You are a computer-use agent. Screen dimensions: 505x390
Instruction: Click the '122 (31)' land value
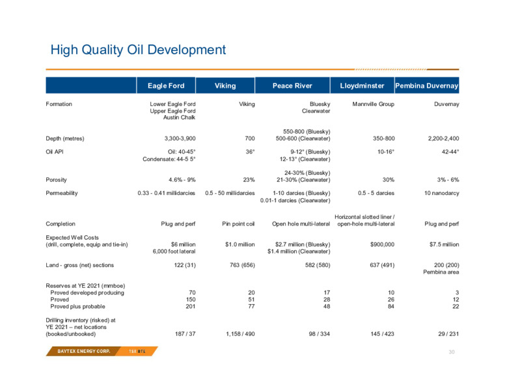pyautogui.click(x=185, y=265)
